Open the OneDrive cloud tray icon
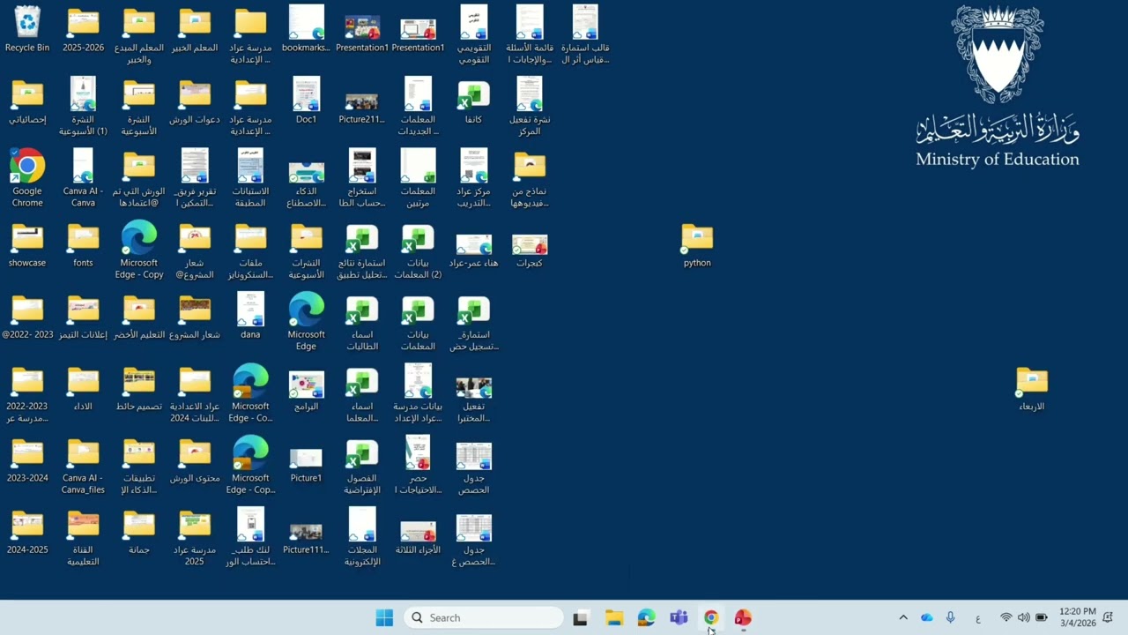 tap(926, 617)
